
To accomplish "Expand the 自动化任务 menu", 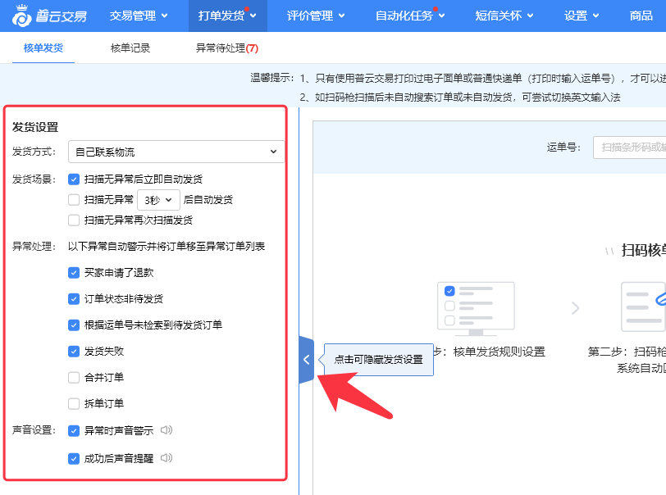I will (x=410, y=16).
